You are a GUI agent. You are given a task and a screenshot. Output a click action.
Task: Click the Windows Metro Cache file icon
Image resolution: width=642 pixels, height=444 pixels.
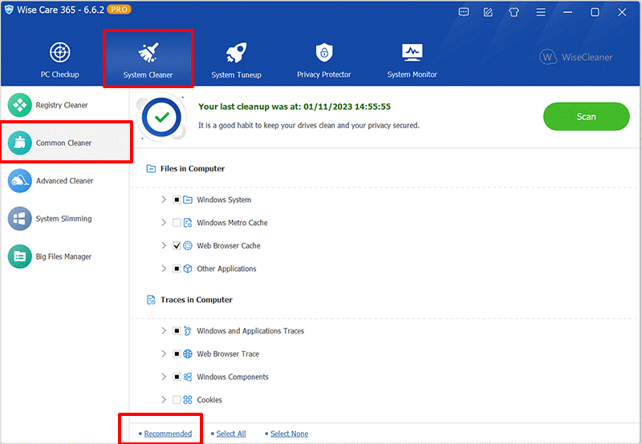pos(188,223)
